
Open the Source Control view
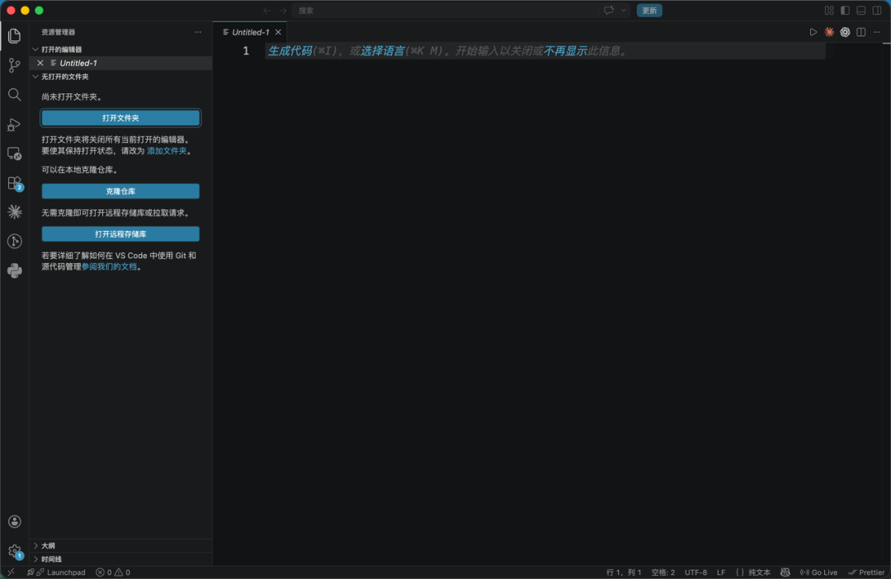coord(14,65)
